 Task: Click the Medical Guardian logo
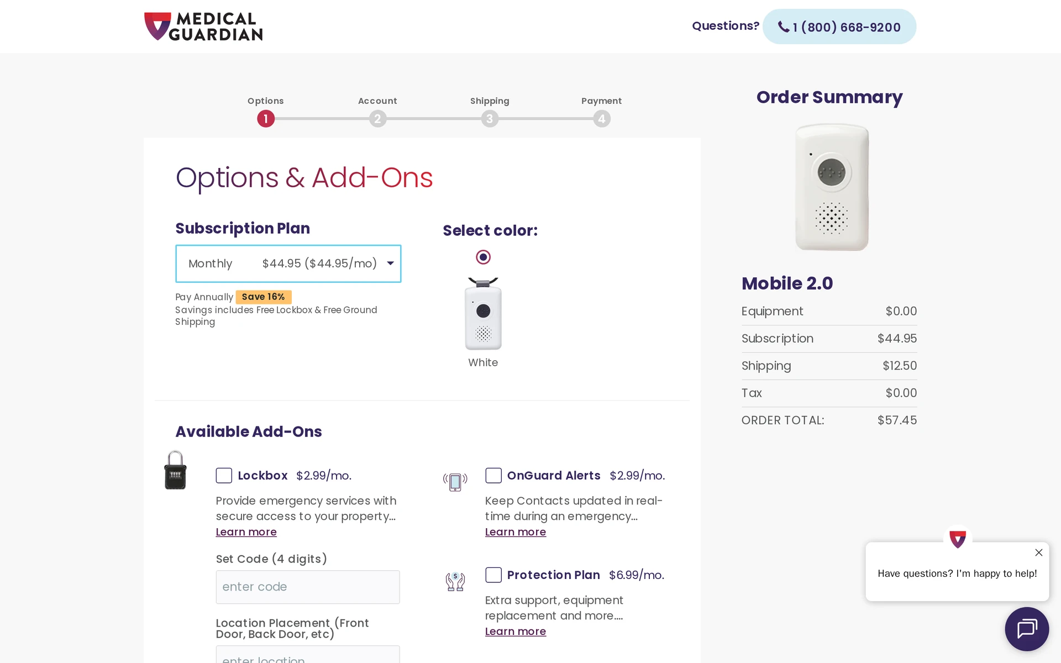[x=203, y=27]
